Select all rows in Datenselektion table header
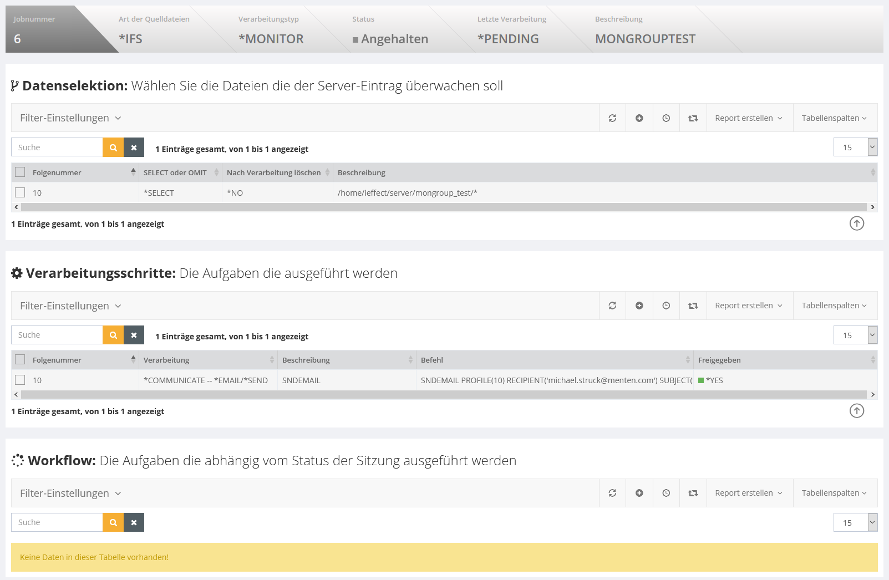889x580 pixels. [x=20, y=172]
